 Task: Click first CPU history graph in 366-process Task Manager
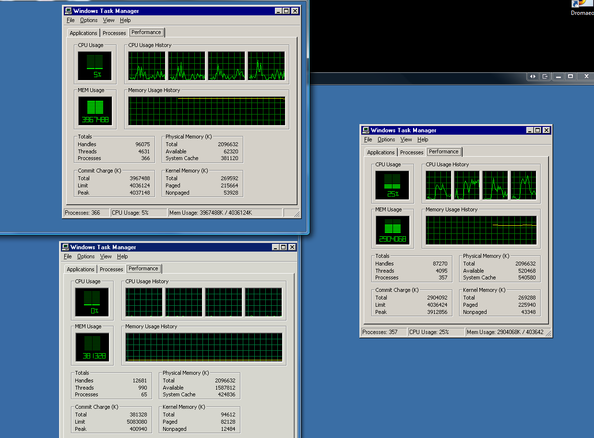[x=147, y=66]
